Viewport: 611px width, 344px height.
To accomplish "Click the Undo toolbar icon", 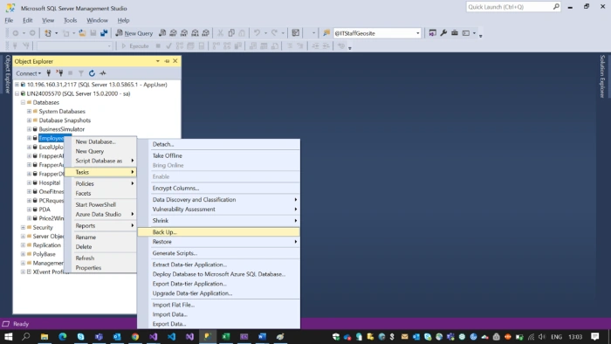I will click(x=257, y=33).
